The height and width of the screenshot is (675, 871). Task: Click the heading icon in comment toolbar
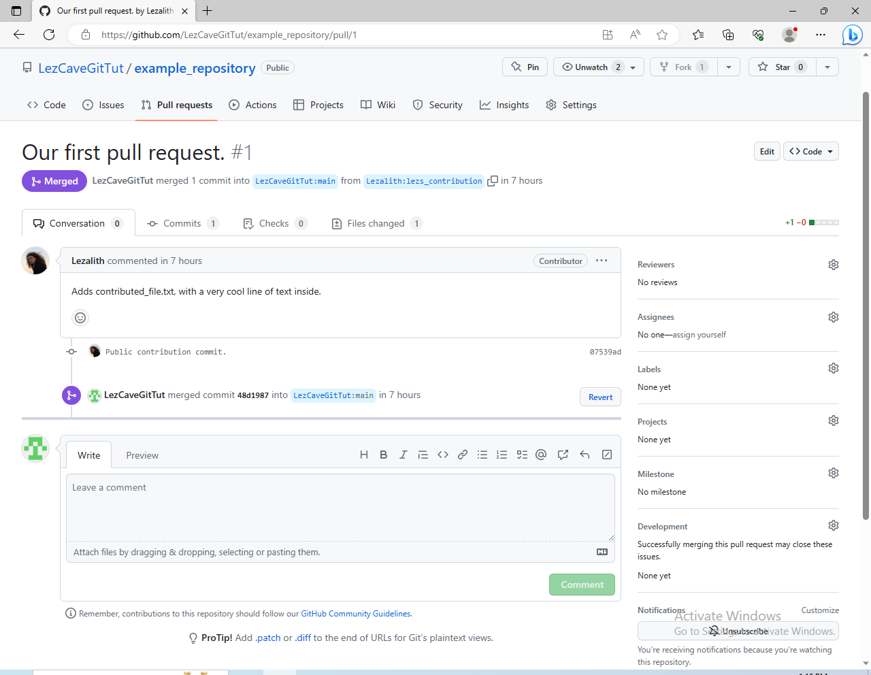click(364, 455)
